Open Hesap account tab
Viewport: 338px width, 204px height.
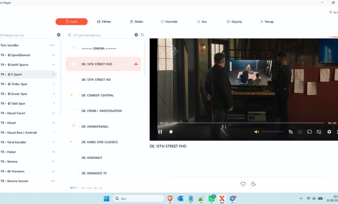pyautogui.click(x=267, y=22)
